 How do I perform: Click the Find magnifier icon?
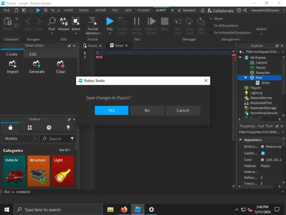click(x=52, y=21)
